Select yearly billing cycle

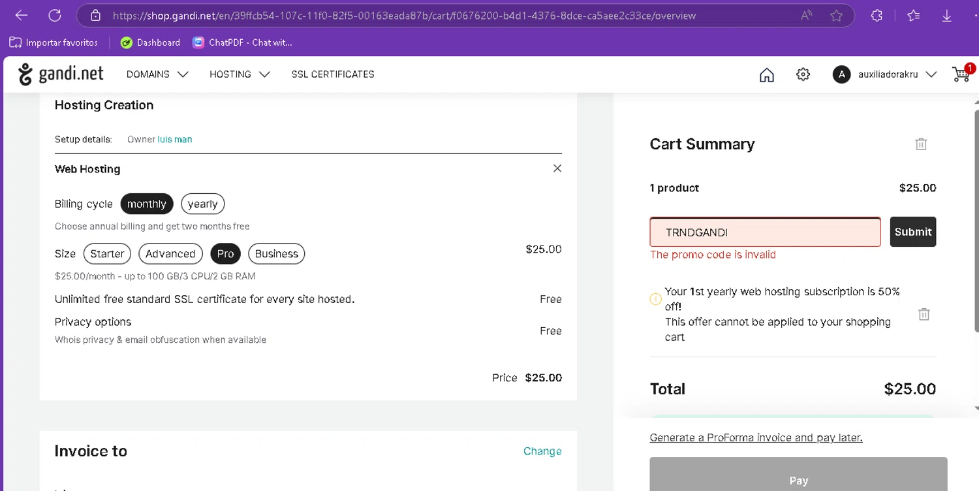(202, 204)
